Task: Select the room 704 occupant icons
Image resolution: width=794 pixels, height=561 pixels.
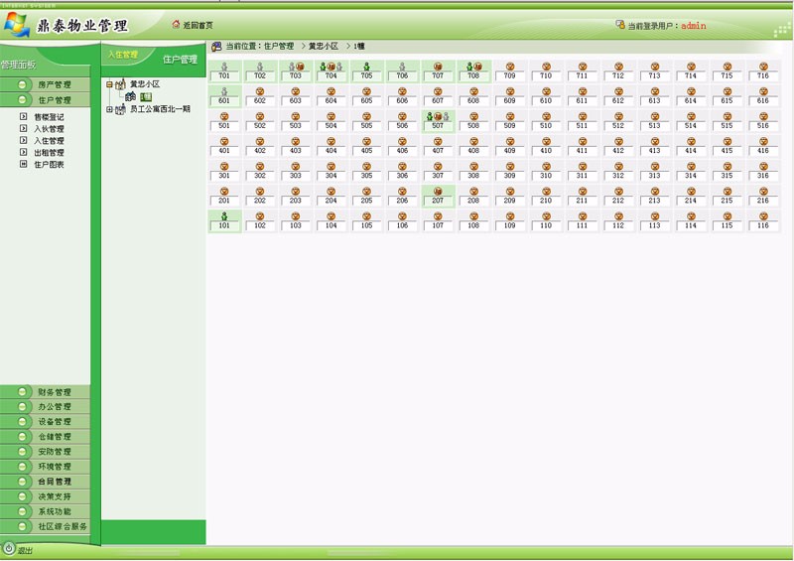Action: point(331,67)
